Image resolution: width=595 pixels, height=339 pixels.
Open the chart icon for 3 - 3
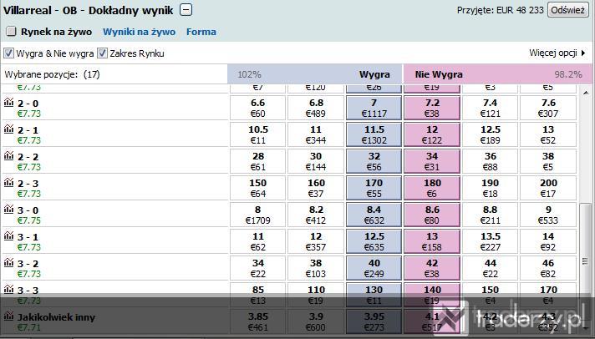click(x=8, y=290)
